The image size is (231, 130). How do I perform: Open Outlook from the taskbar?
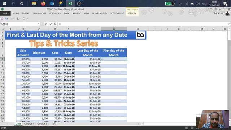coord(52,4)
